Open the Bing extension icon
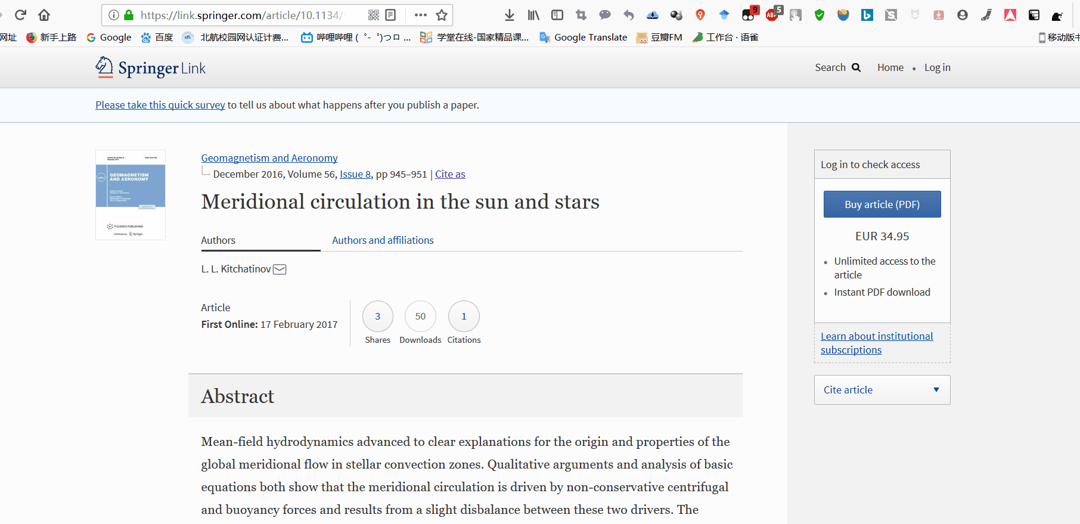Screen dimensions: 1080x524 tap(867, 15)
